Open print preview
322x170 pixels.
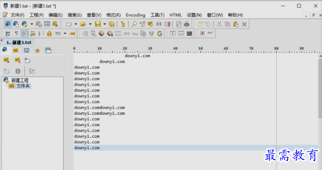178,24
